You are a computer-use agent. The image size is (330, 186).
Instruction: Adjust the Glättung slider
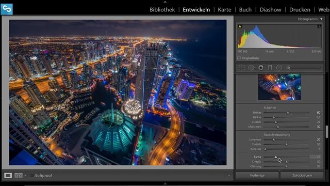coord(286,166)
